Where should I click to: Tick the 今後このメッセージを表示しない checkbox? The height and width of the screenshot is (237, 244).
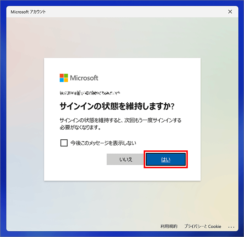64,143
